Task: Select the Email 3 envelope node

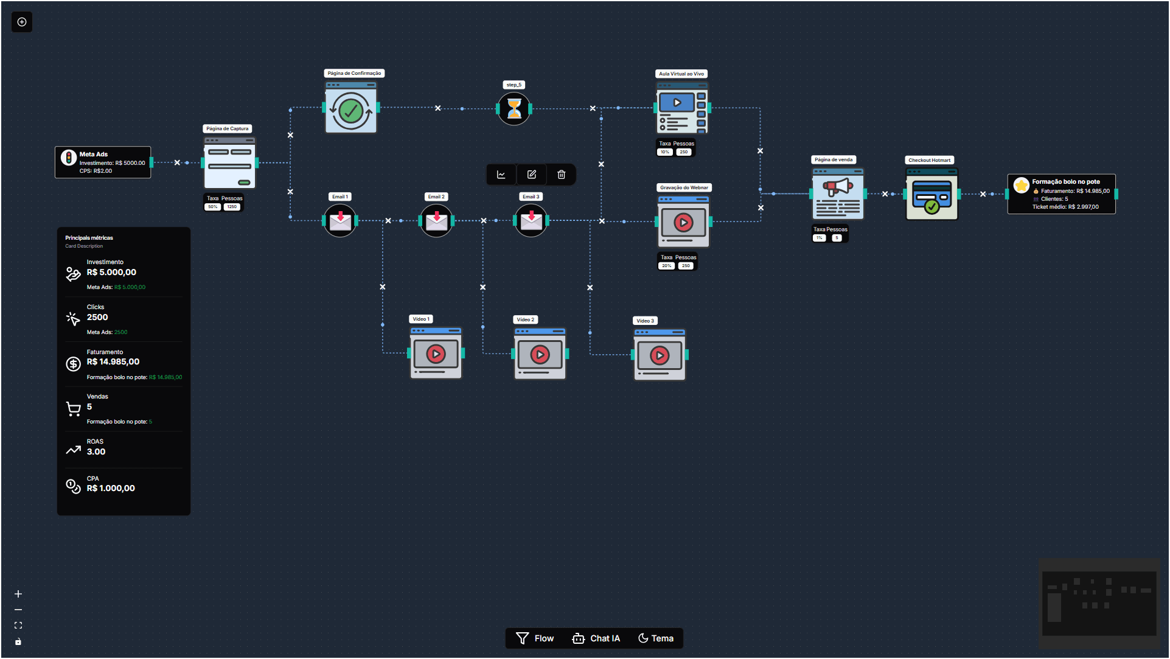Action: click(x=531, y=220)
